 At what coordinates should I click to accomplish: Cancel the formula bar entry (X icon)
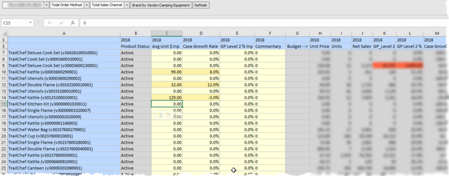(50, 23)
